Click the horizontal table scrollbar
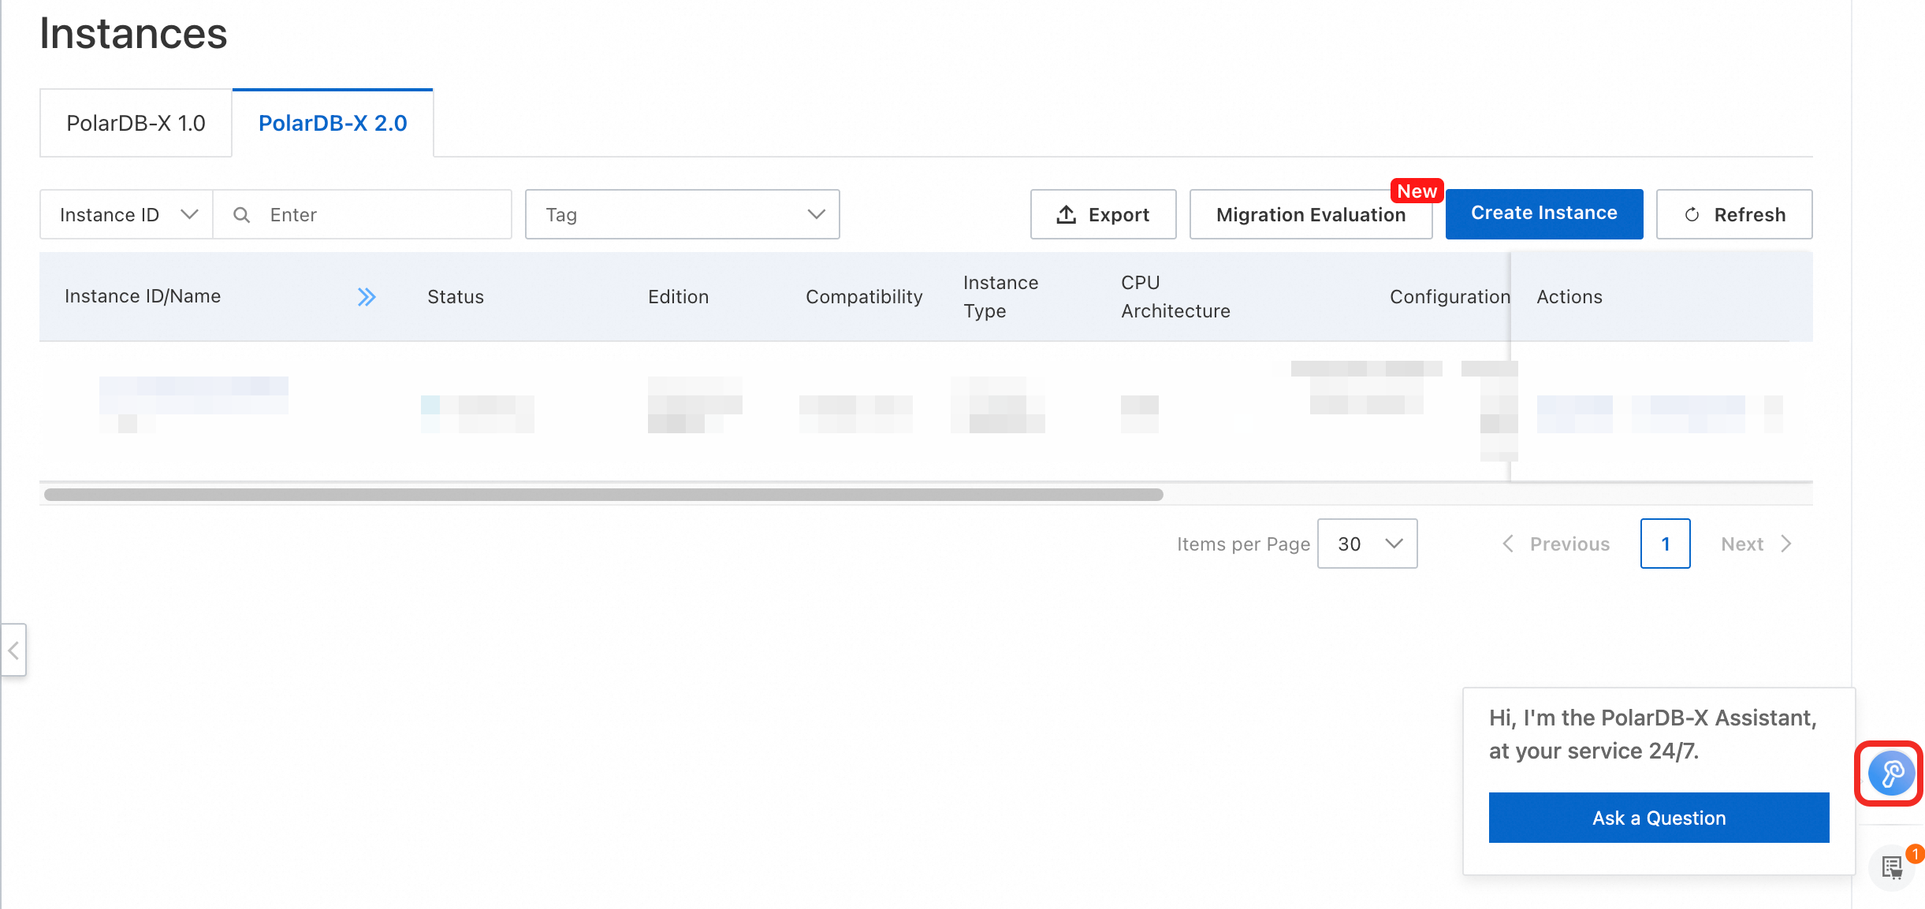This screenshot has width=1925, height=909. click(603, 495)
